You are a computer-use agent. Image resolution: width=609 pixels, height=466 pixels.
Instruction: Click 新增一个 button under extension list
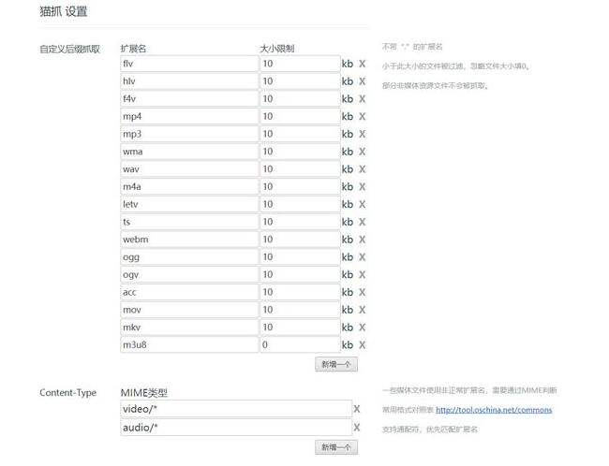336,364
